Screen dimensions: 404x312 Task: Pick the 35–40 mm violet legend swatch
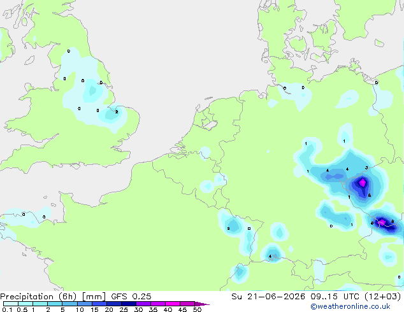coord(157,304)
